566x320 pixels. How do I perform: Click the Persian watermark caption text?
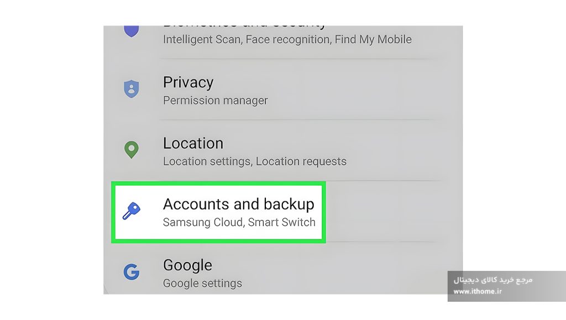[x=493, y=280]
